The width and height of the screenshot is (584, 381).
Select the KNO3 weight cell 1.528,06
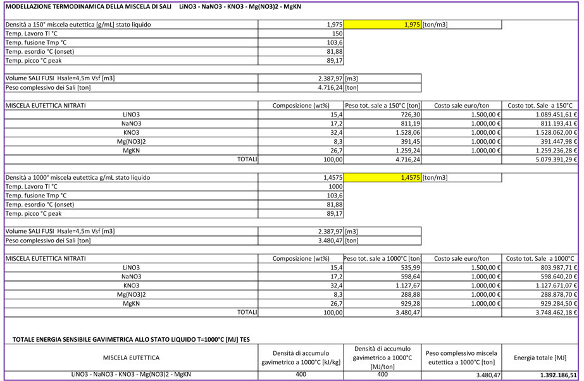383,132
